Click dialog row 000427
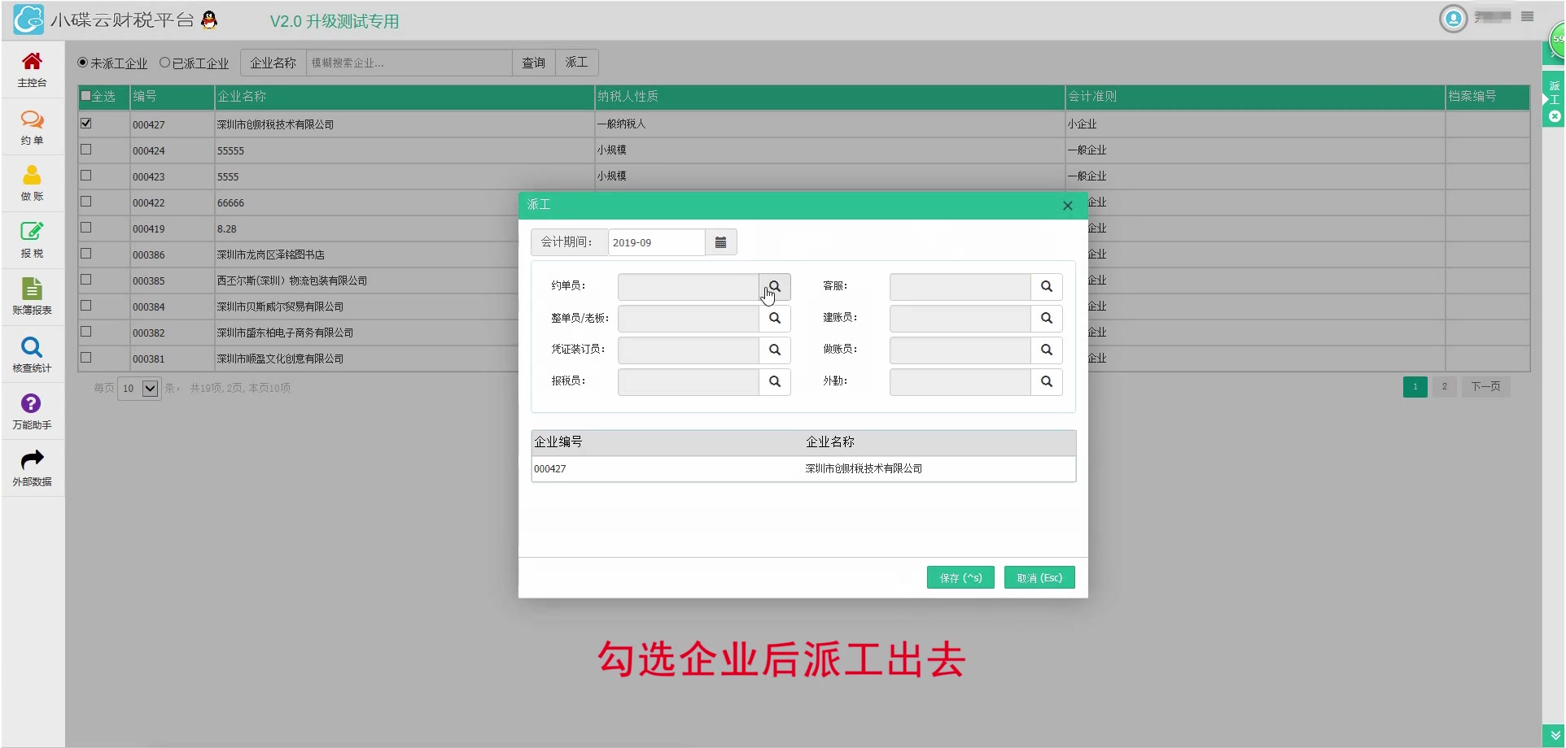This screenshot has height=748, width=1566. [803, 468]
